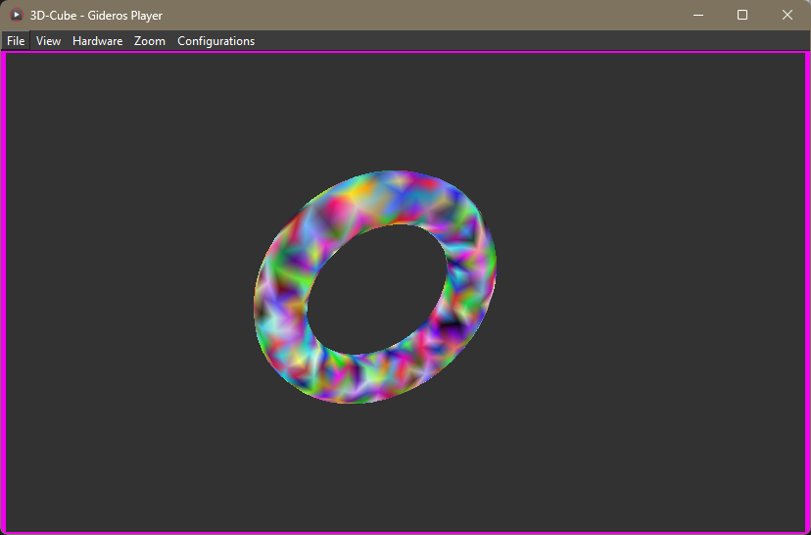Click the bottom part of the colorful torus

coord(362,380)
